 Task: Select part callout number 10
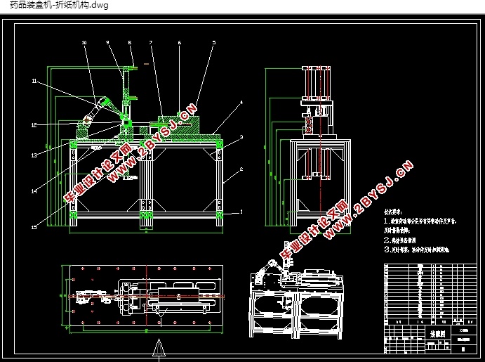tap(84, 42)
